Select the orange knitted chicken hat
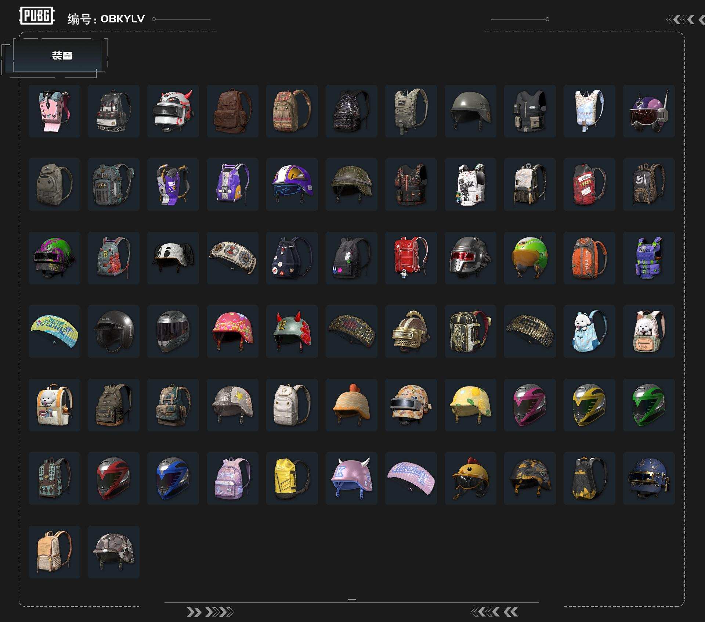 click(x=351, y=405)
